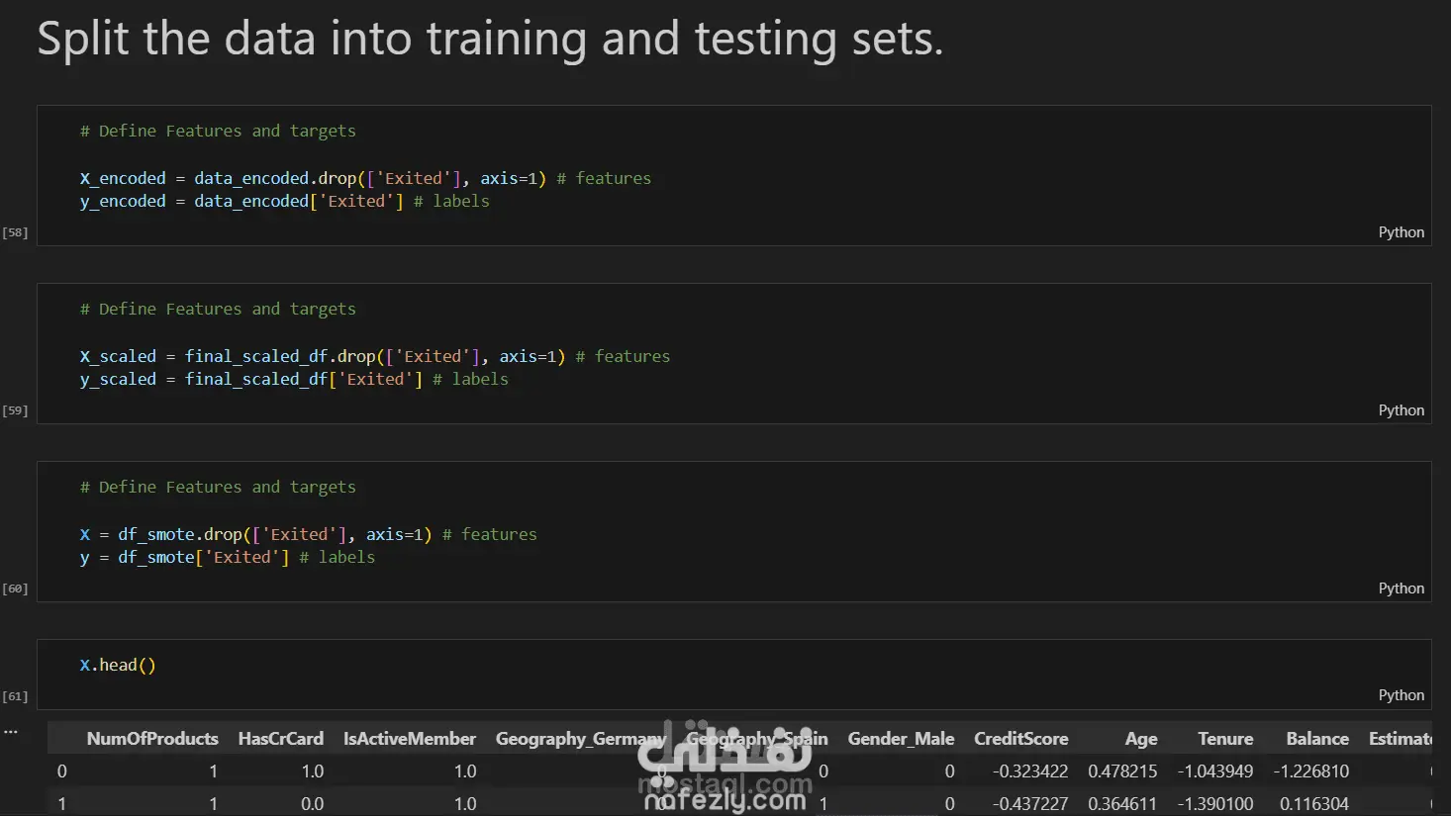Open the output ellipsis menu beside the table

(11, 732)
